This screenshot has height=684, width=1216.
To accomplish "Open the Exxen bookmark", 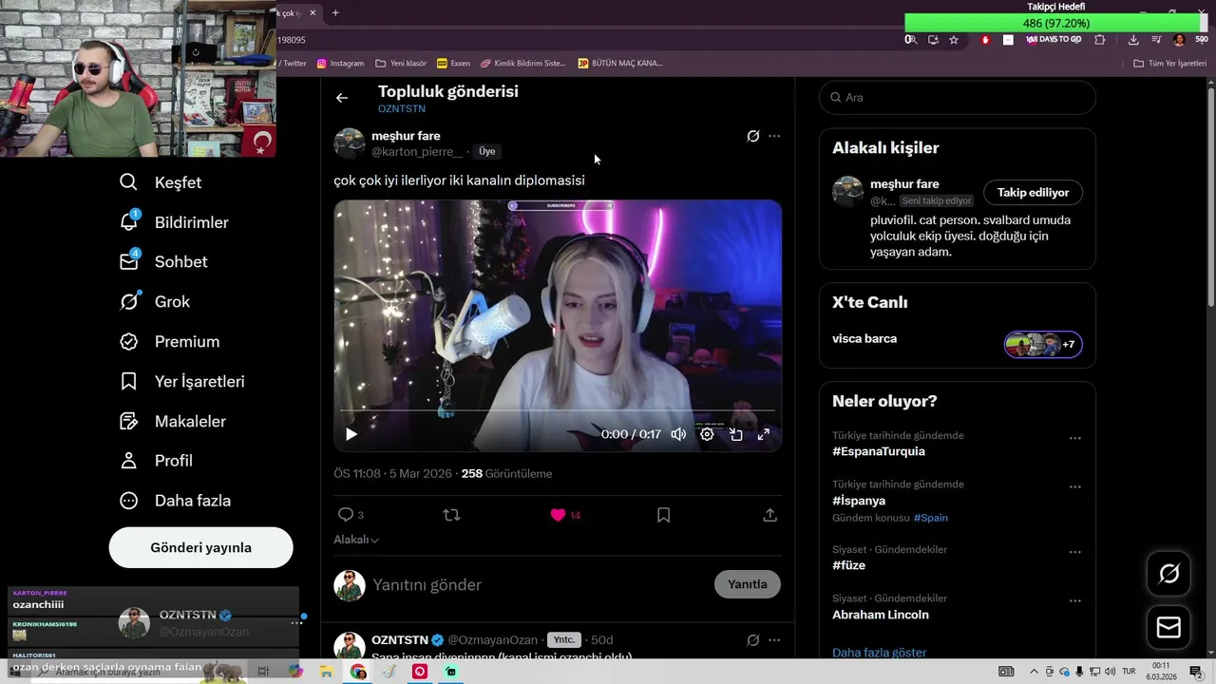I will pyautogui.click(x=453, y=63).
